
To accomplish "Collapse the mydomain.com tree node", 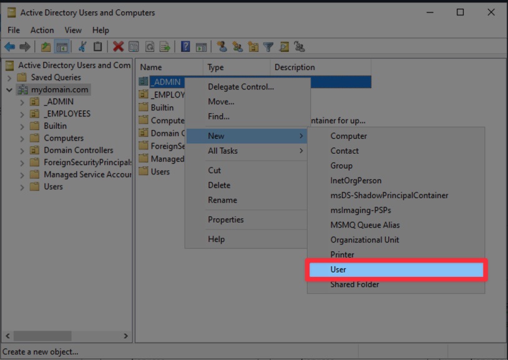I will (x=9, y=90).
